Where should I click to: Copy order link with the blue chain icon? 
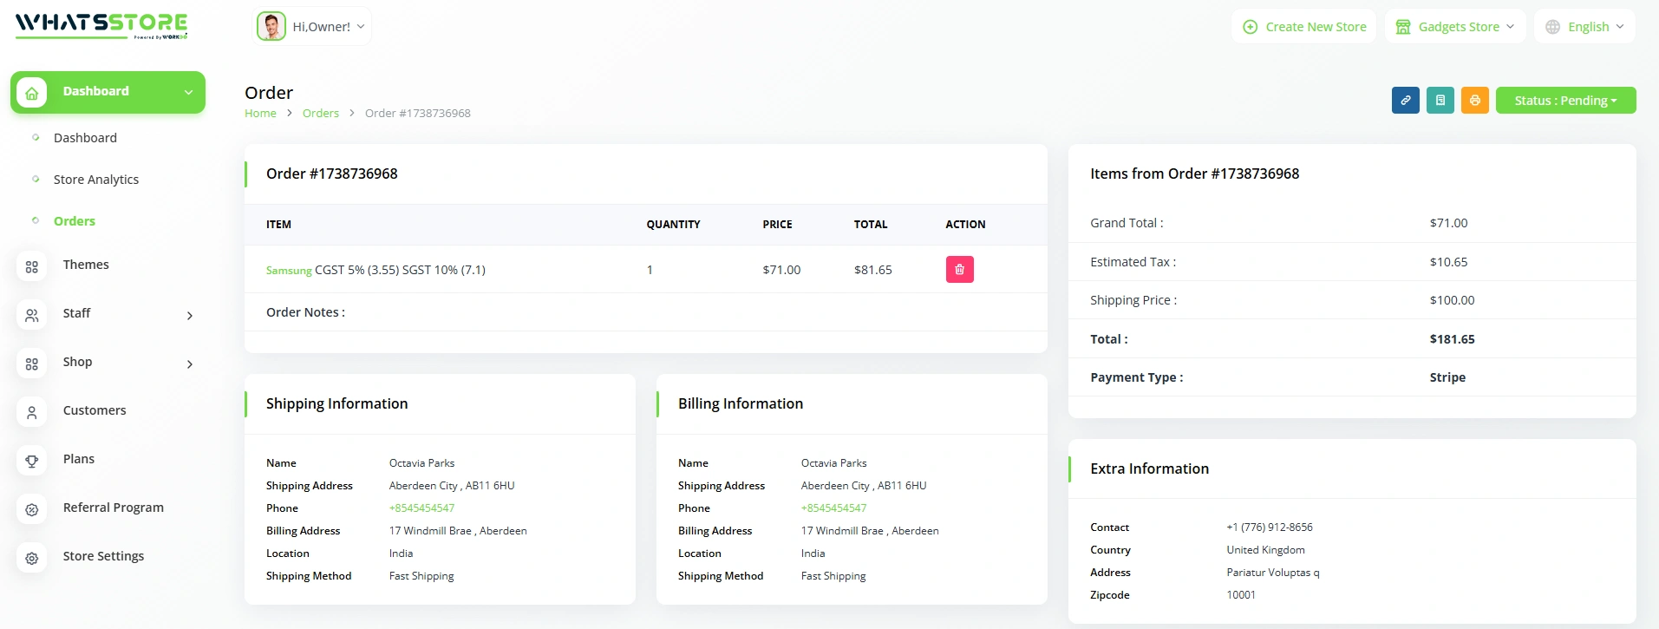click(x=1405, y=101)
